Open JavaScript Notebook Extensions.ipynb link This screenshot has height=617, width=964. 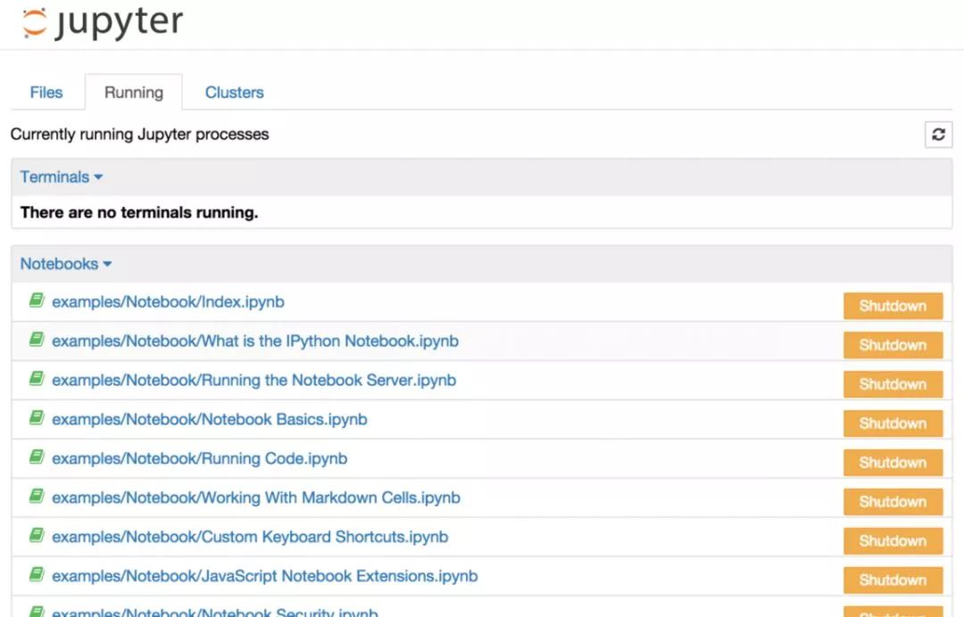click(265, 577)
